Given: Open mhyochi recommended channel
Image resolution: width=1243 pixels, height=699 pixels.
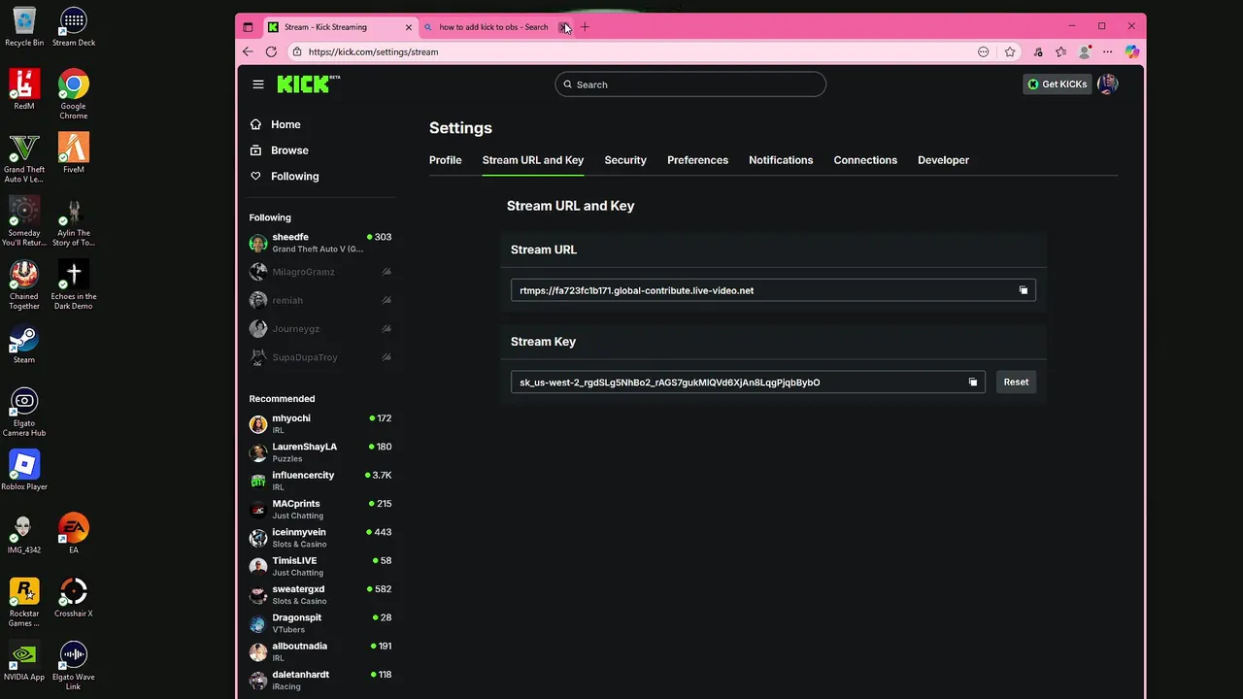Looking at the screenshot, I should [320, 424].
